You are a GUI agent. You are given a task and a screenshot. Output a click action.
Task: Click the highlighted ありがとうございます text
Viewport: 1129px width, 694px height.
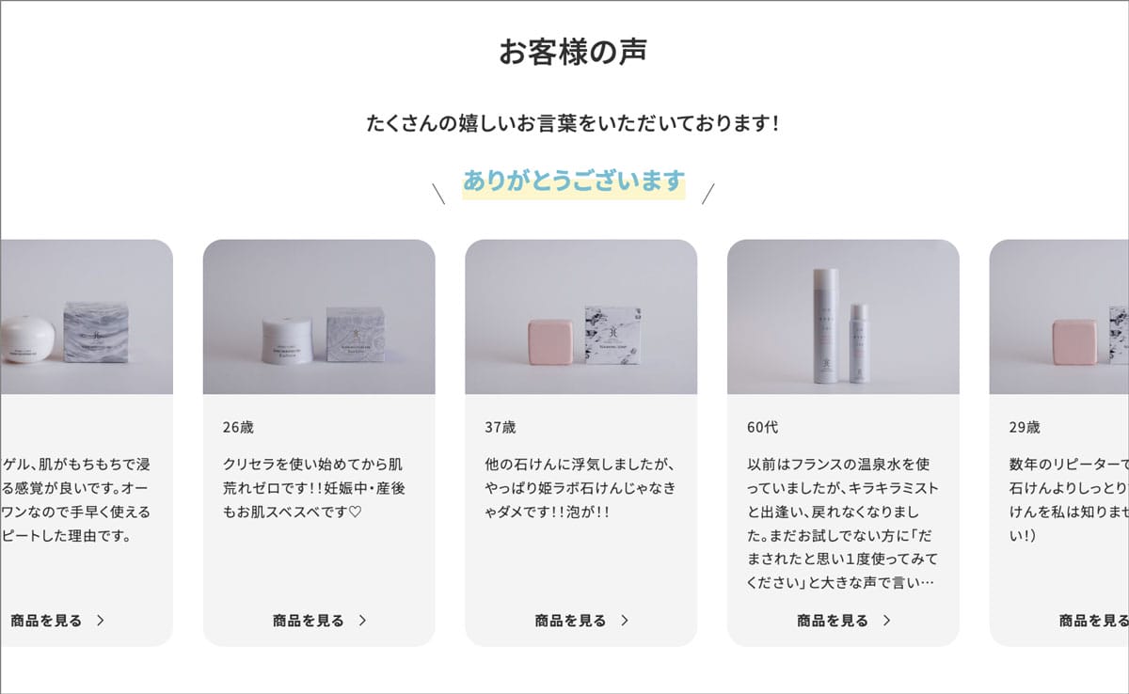(x=573, y=181)
